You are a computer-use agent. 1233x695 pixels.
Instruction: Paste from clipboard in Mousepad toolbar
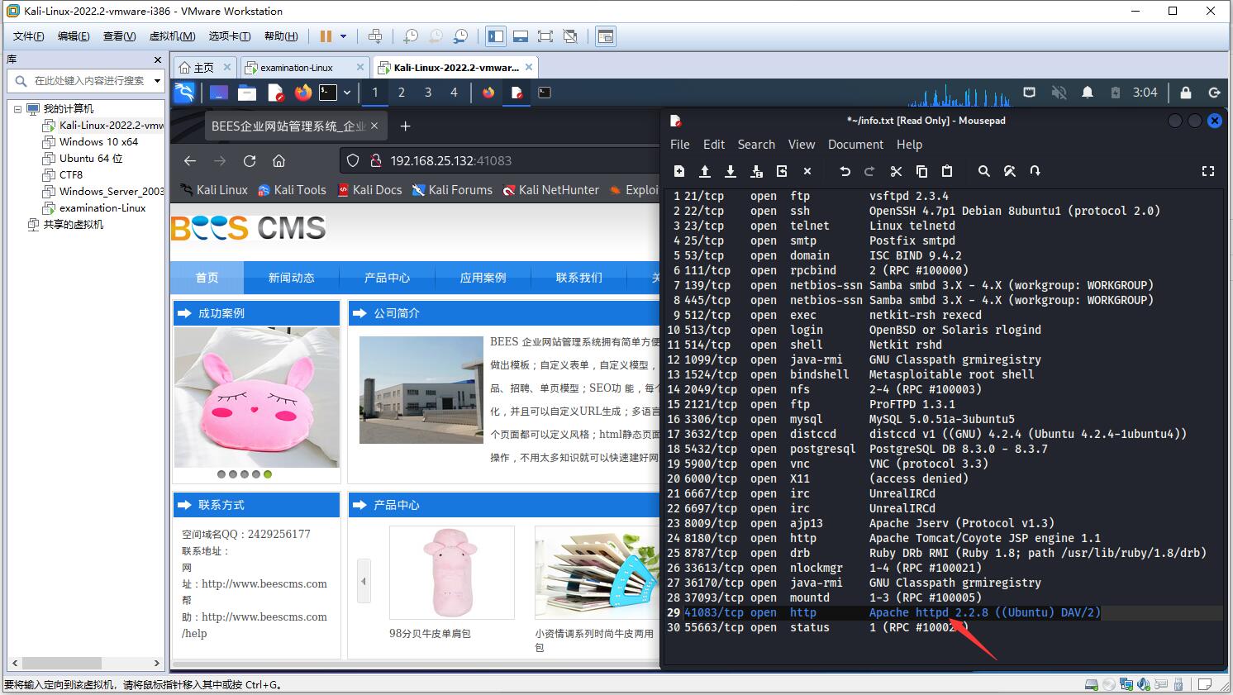pos(947,171)
